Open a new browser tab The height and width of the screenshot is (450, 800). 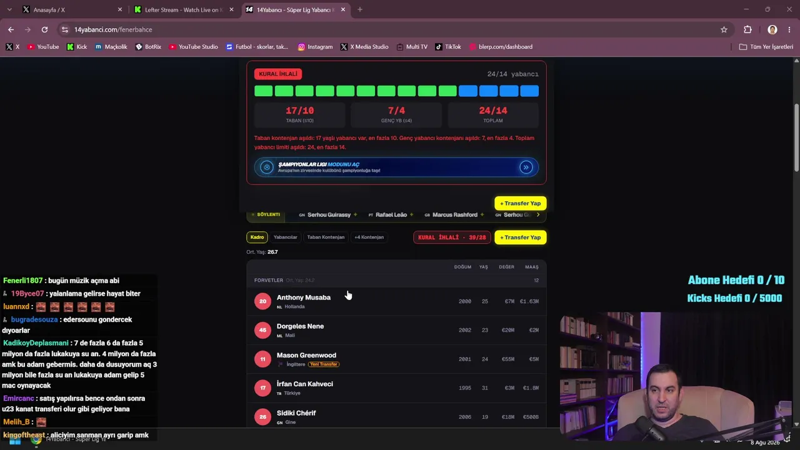point(360,9)
